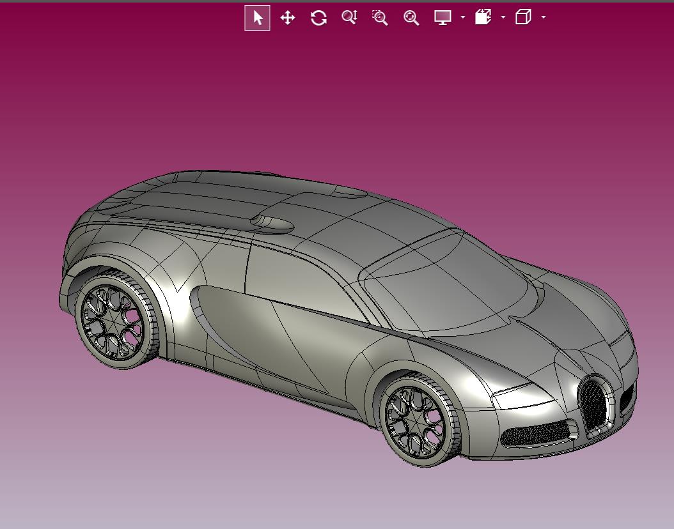Enable the Zoom to area tool

(380, 18)
